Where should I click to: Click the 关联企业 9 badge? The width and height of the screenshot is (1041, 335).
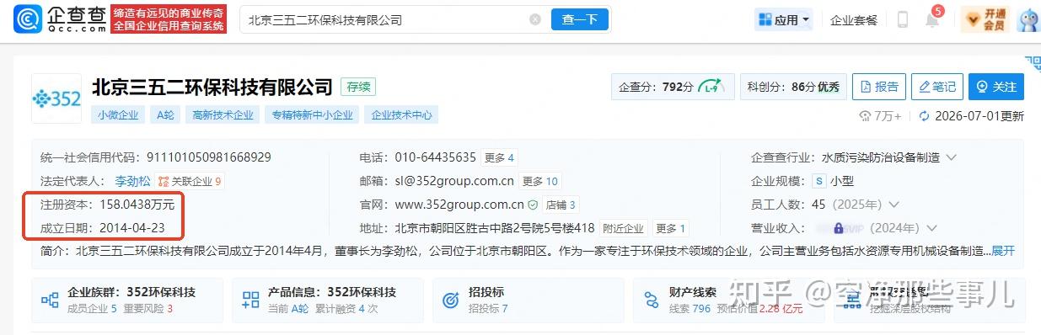coord(190,181)
